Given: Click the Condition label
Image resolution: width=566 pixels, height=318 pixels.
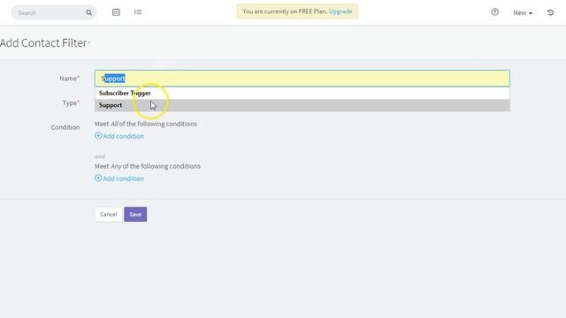Looking at the screenshot, I should [x=65, y=127].
